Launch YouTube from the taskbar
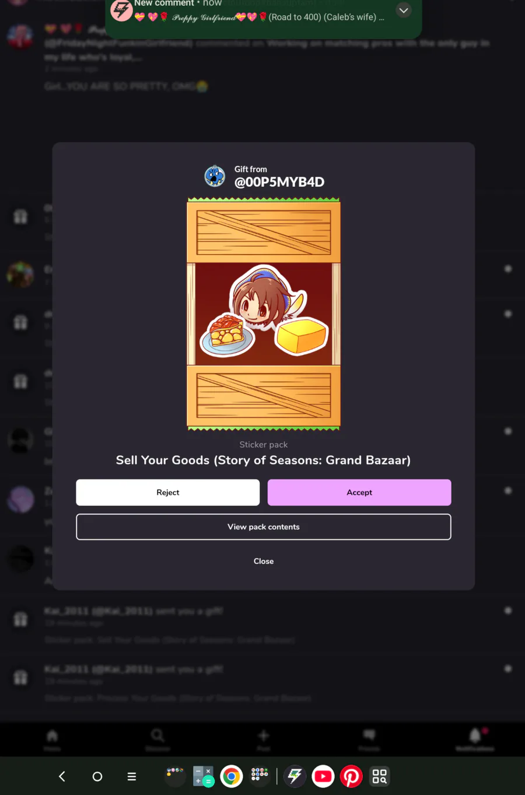 pyautogui.click(x=323, y=776)
